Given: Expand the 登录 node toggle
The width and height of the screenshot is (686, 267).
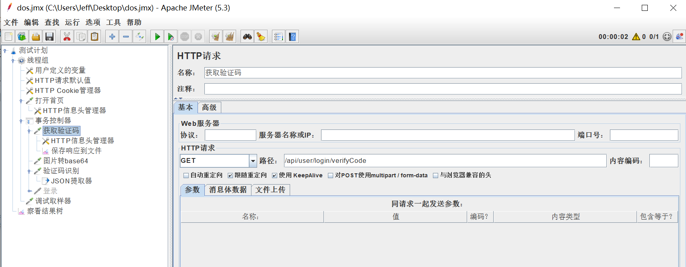Looking at the screenshot, I should coord(29,191).
